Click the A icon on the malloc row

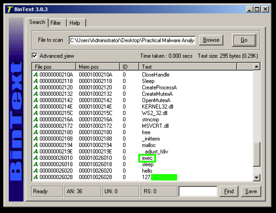point(36,145)
